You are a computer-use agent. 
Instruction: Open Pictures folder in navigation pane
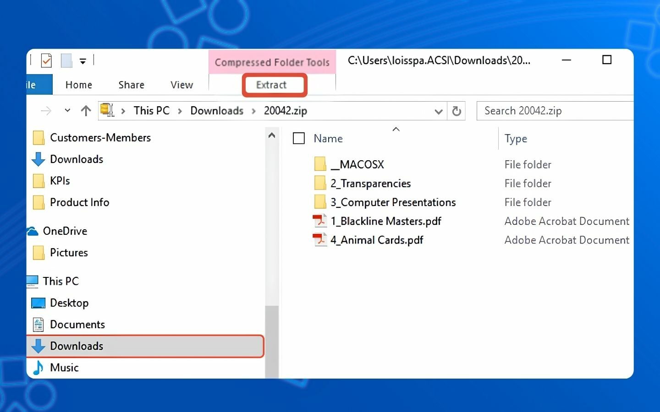coord(69,252)
